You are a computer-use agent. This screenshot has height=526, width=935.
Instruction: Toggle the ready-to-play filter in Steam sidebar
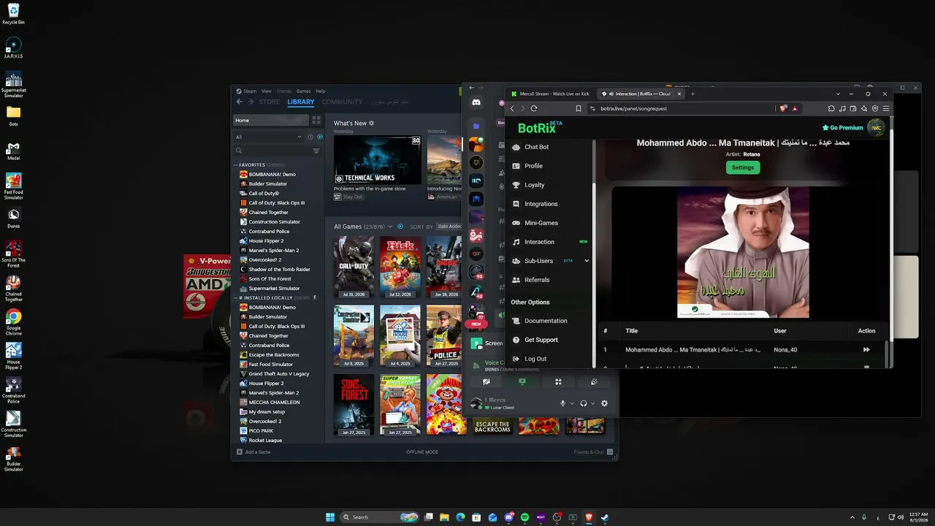coord(320,137)
